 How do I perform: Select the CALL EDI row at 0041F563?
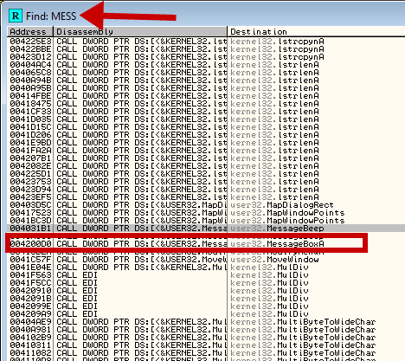pos(206,275)
